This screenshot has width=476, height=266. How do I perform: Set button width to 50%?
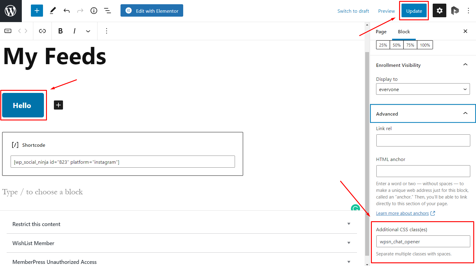pos(397,45)
